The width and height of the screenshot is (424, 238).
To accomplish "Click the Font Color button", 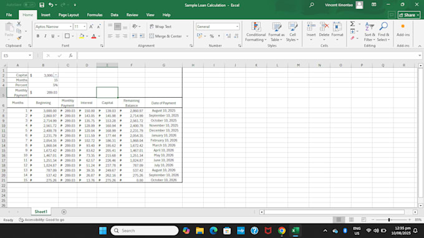I will pos(94,36).
